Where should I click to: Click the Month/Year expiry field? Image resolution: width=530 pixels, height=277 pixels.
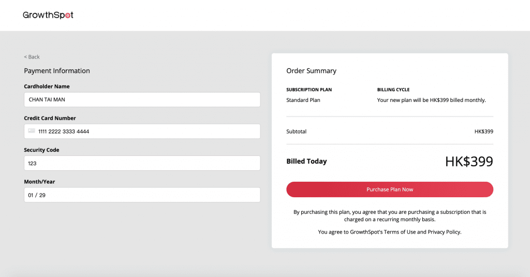point(142,195)
